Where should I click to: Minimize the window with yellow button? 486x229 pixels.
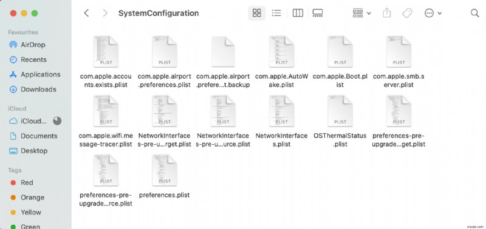[x=24, y=13]
